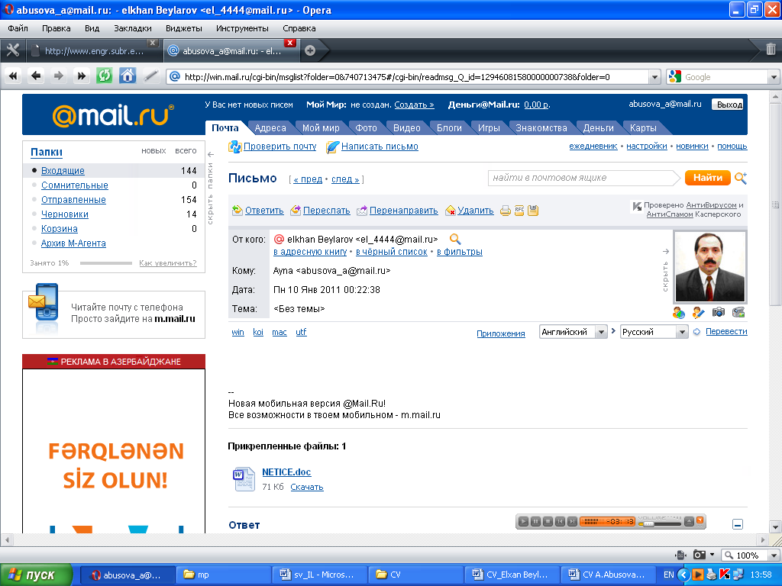Reload the page with the green refresh icon
Image resolution: width=782 pixels, height=586 pixels.
(x=104, y=76)
